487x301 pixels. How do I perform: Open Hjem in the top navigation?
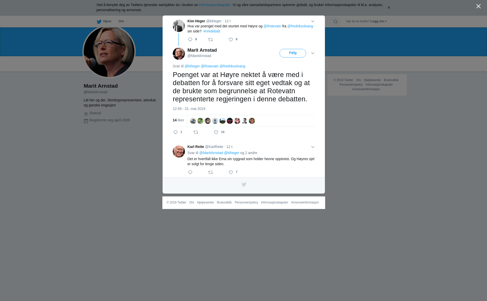(104, 21)
